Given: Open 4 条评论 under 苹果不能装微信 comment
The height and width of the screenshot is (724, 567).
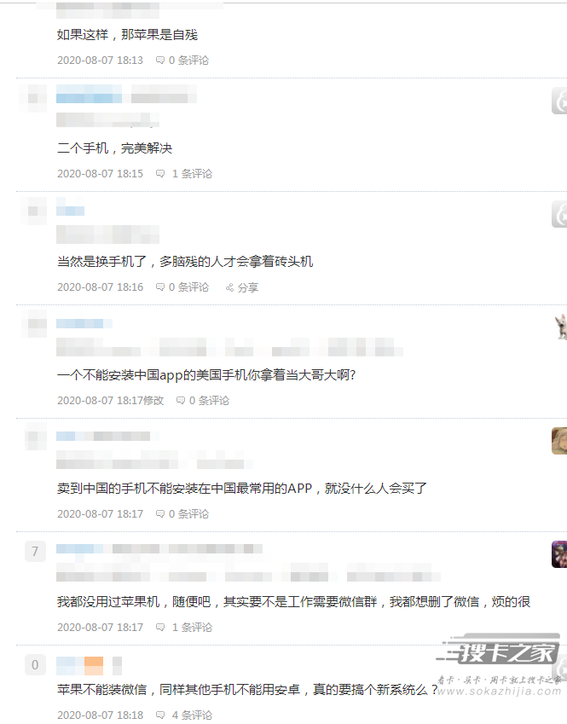Looking at the screenshot, I should 192,715.
